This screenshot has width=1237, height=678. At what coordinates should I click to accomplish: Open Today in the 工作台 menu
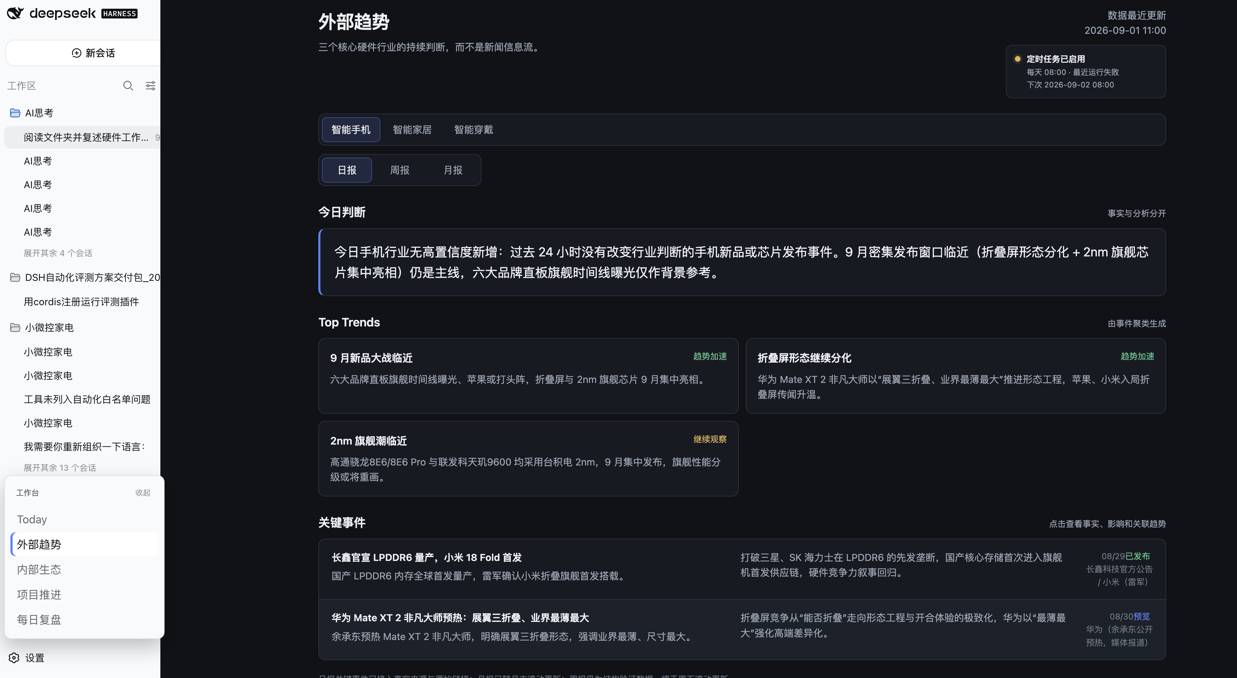click(84, 519)
